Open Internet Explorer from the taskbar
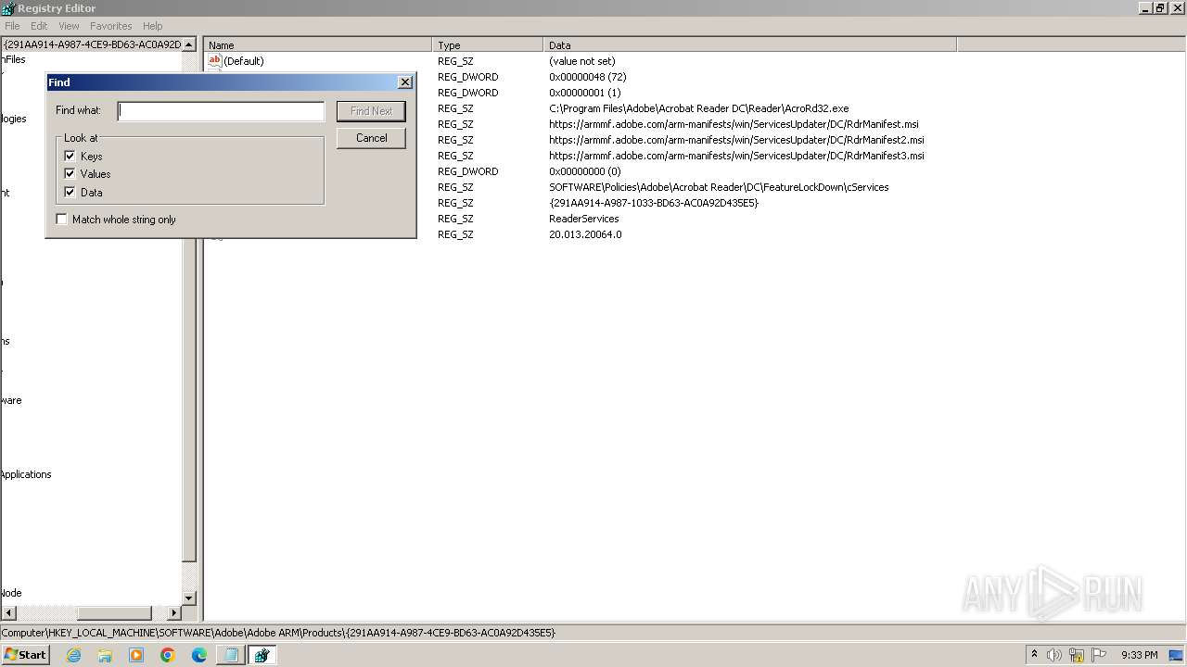This screenshot has height=667, width=1187. pos(73,655)
